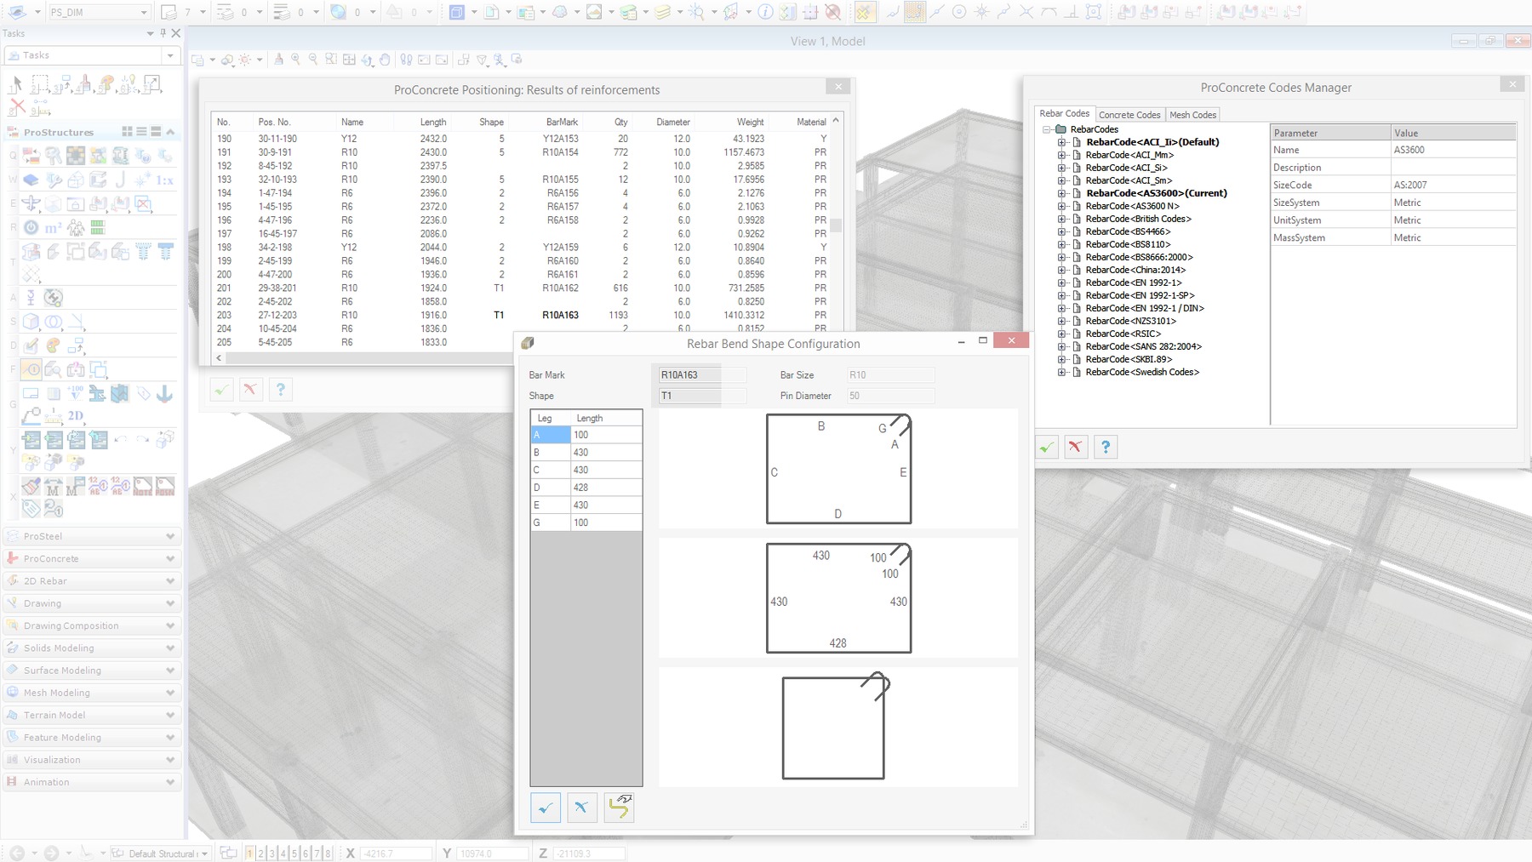Toggle view 2 in the view toggles bar
1532x862 pixels.
[260, 853]
